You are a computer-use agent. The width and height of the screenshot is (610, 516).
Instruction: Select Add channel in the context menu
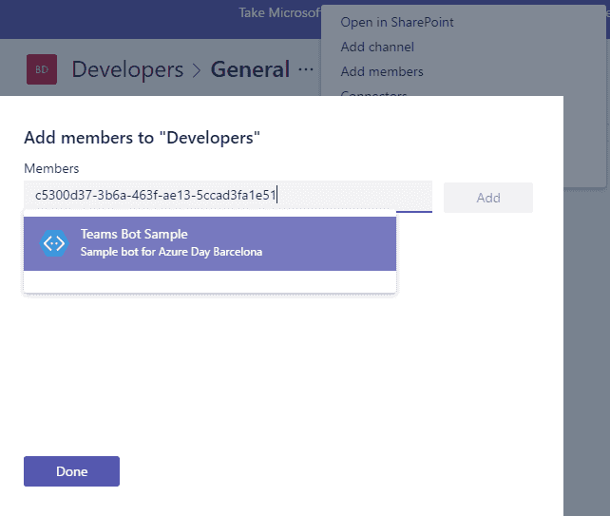pyautogui.click(x=377, y=47)
